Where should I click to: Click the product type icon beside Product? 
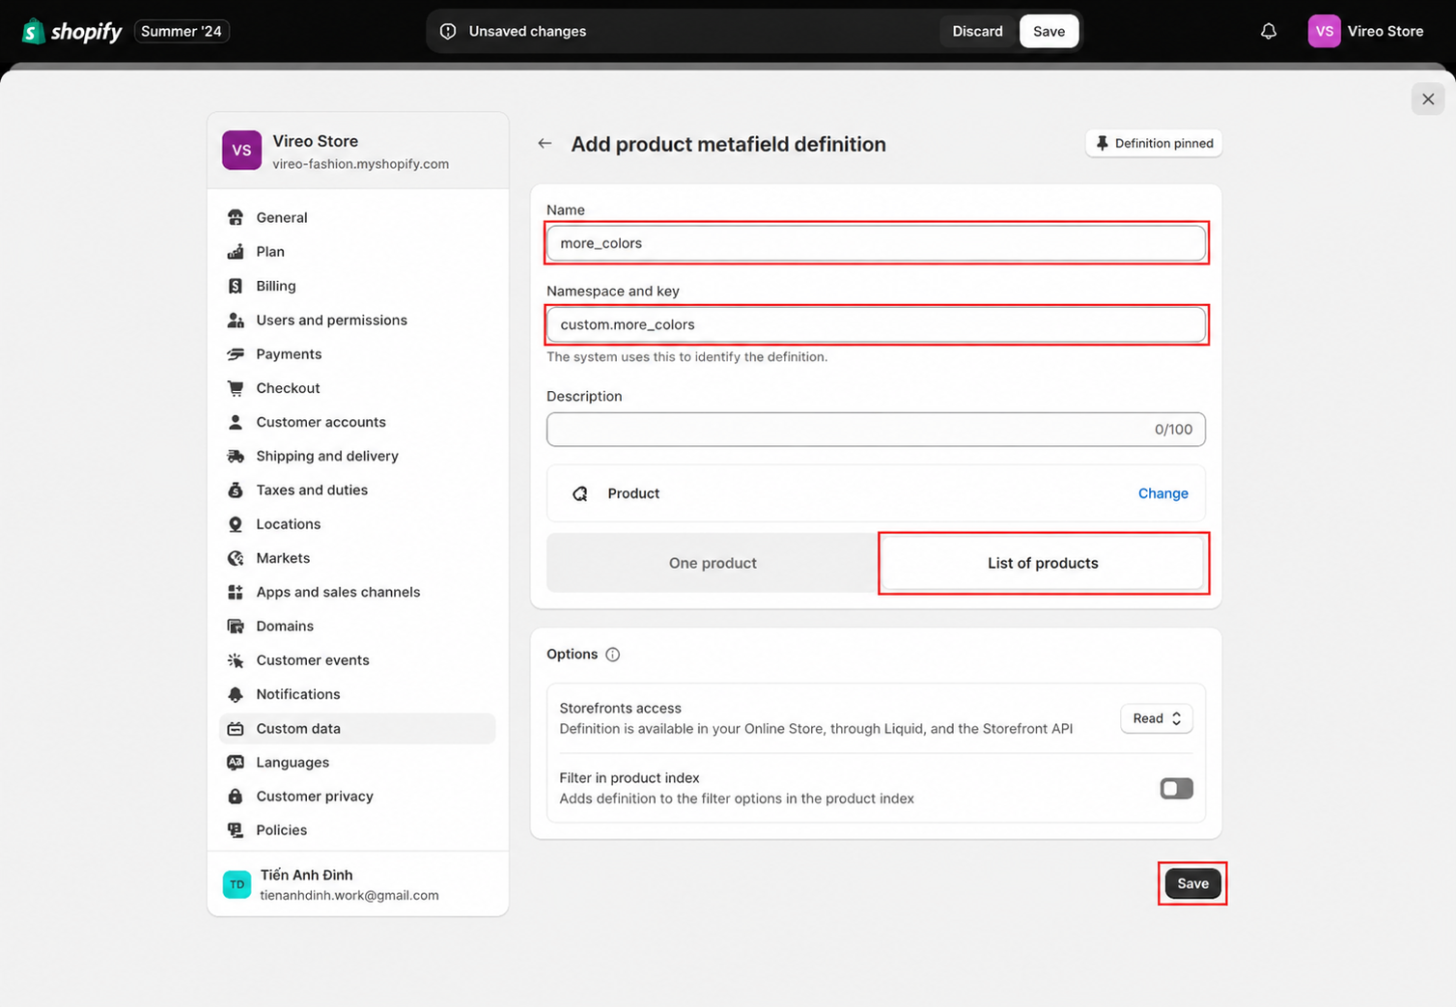tap(579, 493)
